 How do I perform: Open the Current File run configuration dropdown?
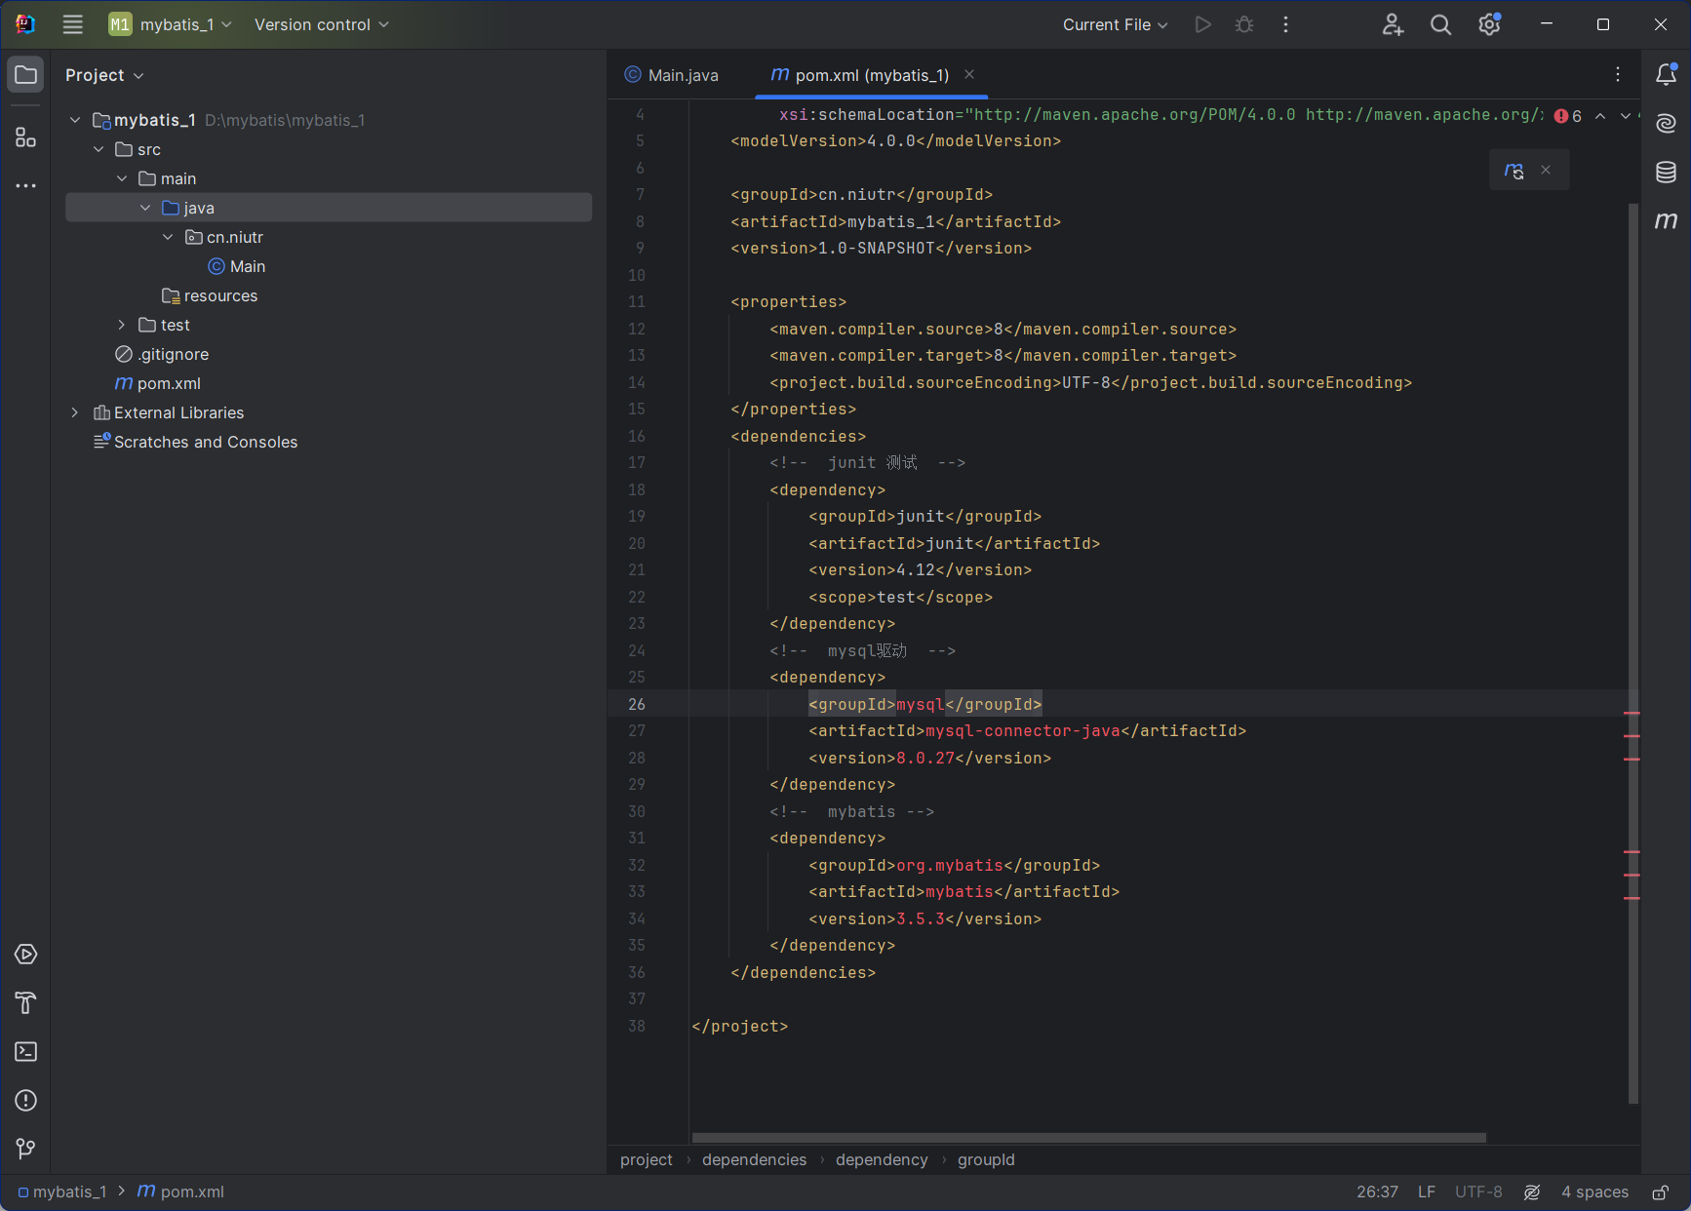pos(1115,24)
